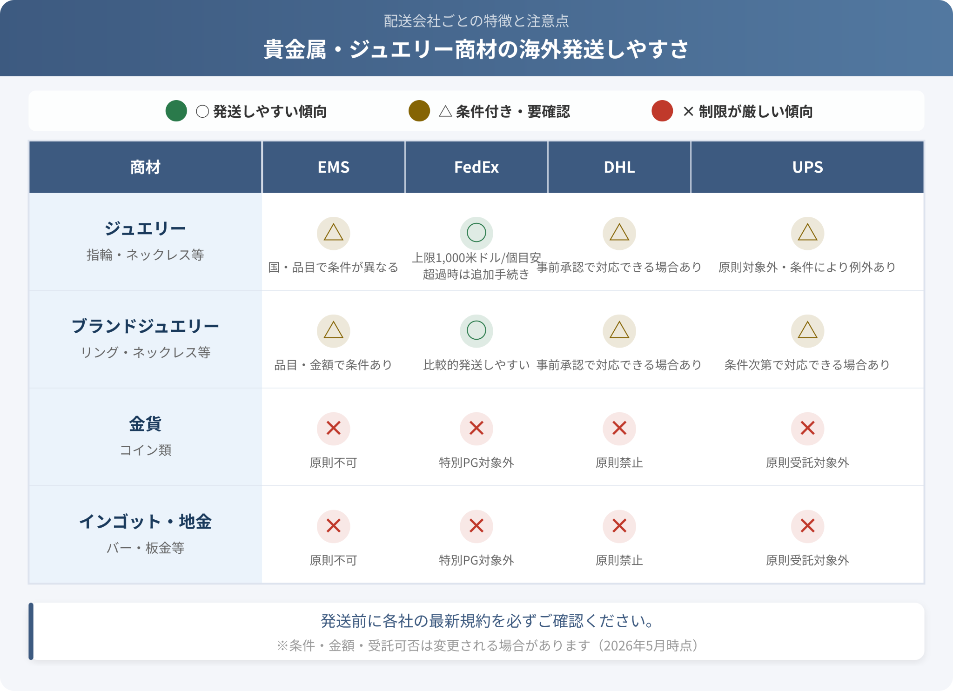The width and height of the screenshot is (953, 691).
Task: Click the 商材 column header
Action: 145,167
